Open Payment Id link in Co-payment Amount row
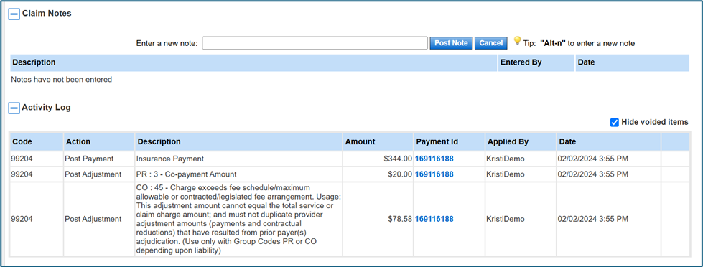Screen dimensions: 703x267 pyautogui.click(x=434, y=174)
